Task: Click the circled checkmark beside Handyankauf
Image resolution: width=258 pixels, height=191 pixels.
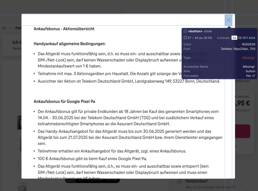Action: 179,181
